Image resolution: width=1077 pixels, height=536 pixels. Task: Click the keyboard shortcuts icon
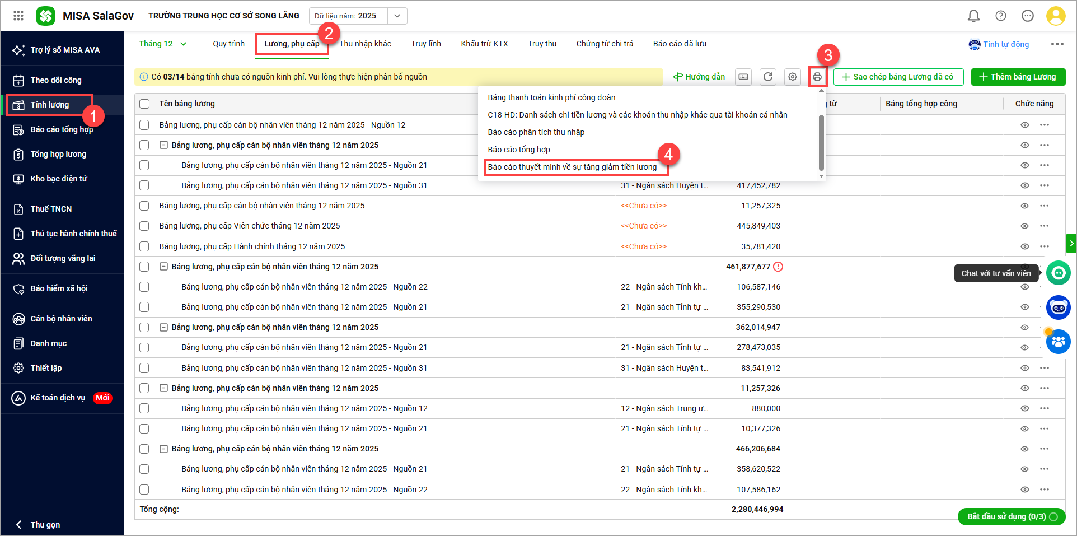click(743, 77)
